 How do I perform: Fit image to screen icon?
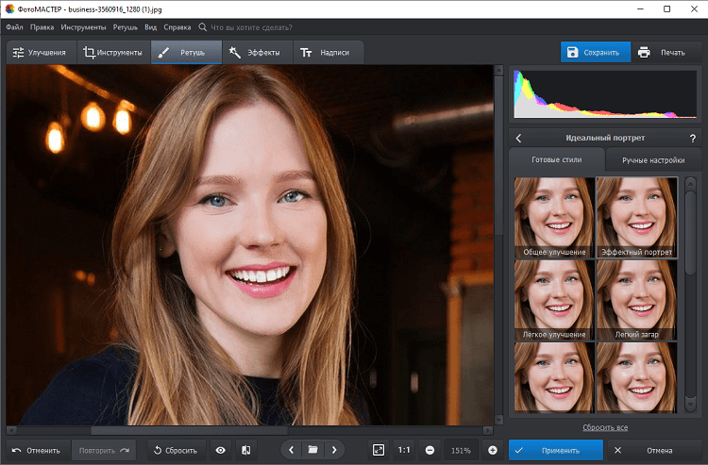pos(378,450)
